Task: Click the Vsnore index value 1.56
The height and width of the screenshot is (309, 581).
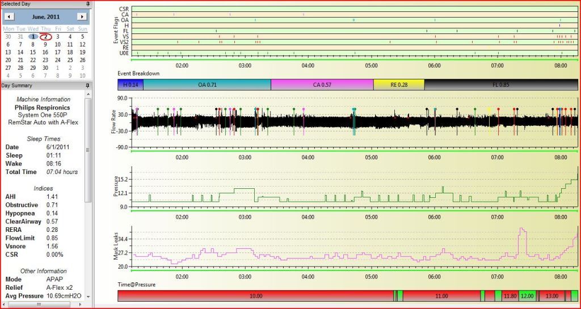Action: click(x=52, y=247)
